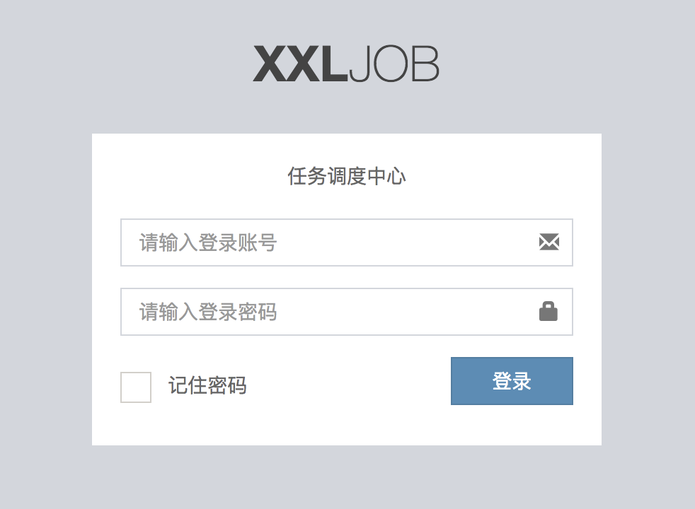Click the gray background below login card
Image resolution: width=695 pixels, height=509 pixels.
point(346,478)
